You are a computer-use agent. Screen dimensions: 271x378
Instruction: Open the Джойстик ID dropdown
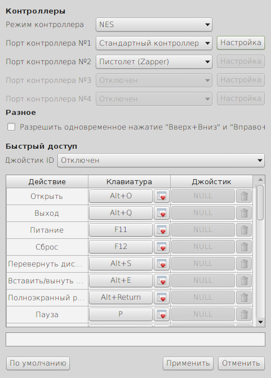pyautogui.click(x=161, y=161)
